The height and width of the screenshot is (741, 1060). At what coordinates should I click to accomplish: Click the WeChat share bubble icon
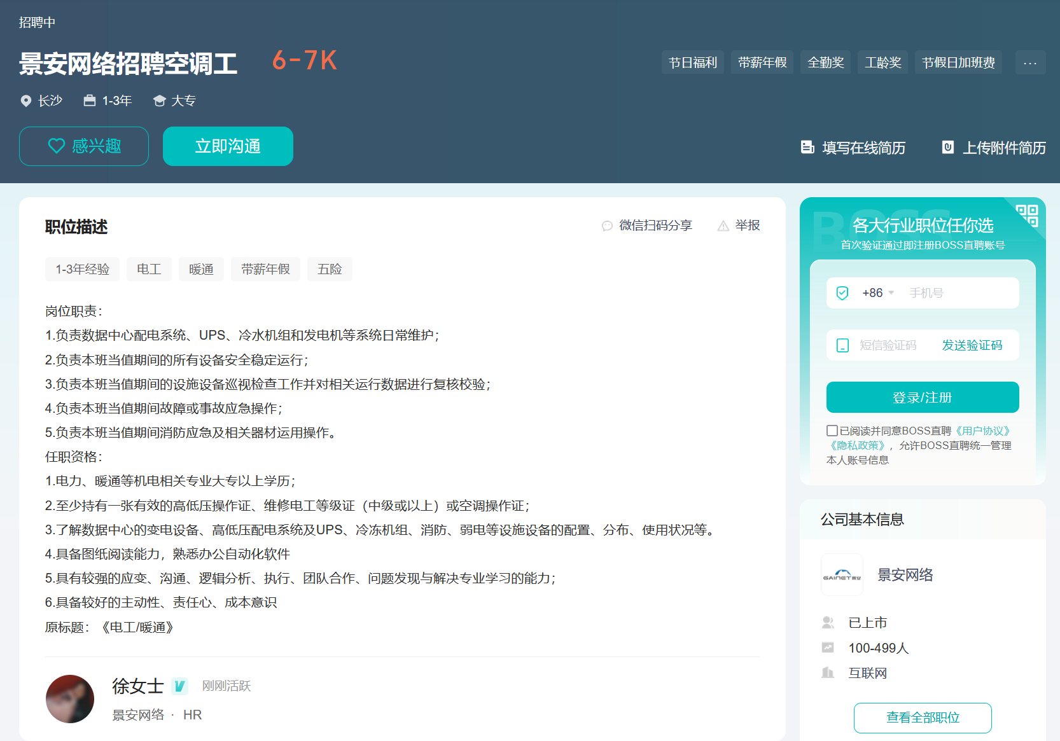click(x=607, y=226)
